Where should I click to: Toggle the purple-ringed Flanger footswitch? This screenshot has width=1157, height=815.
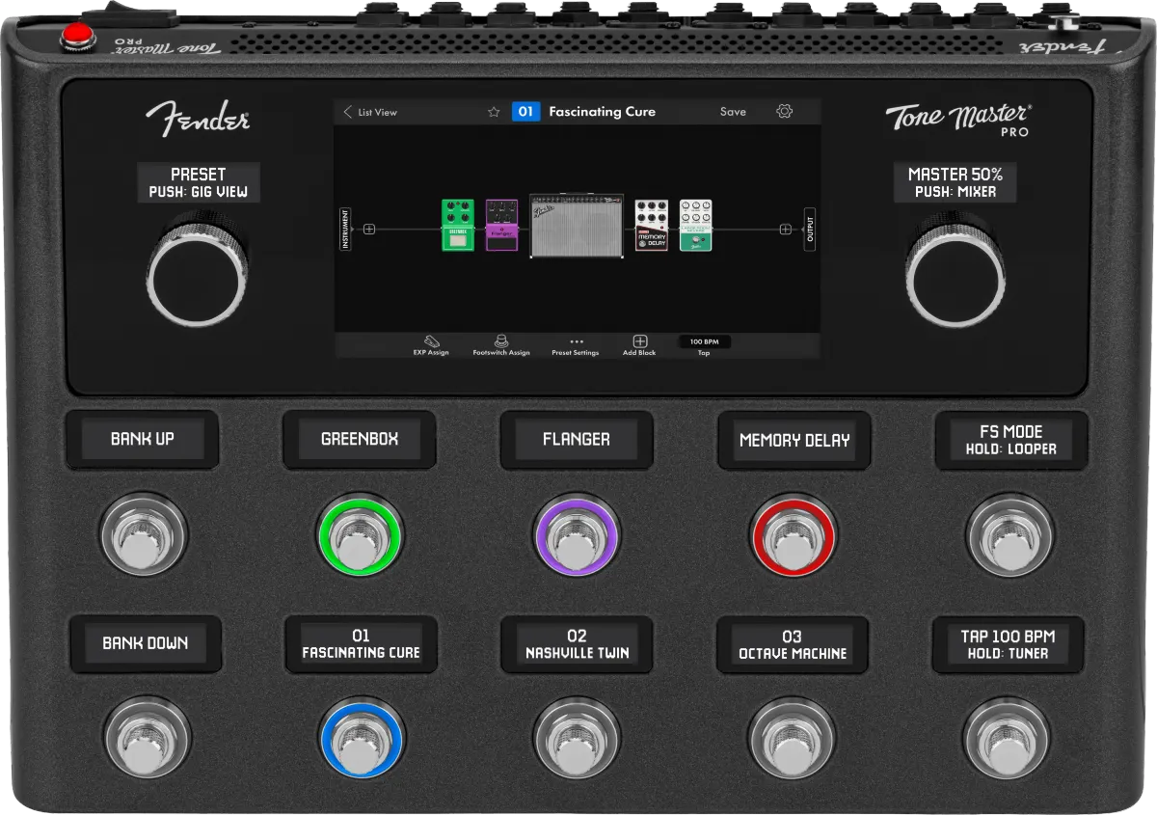point(577,535)
